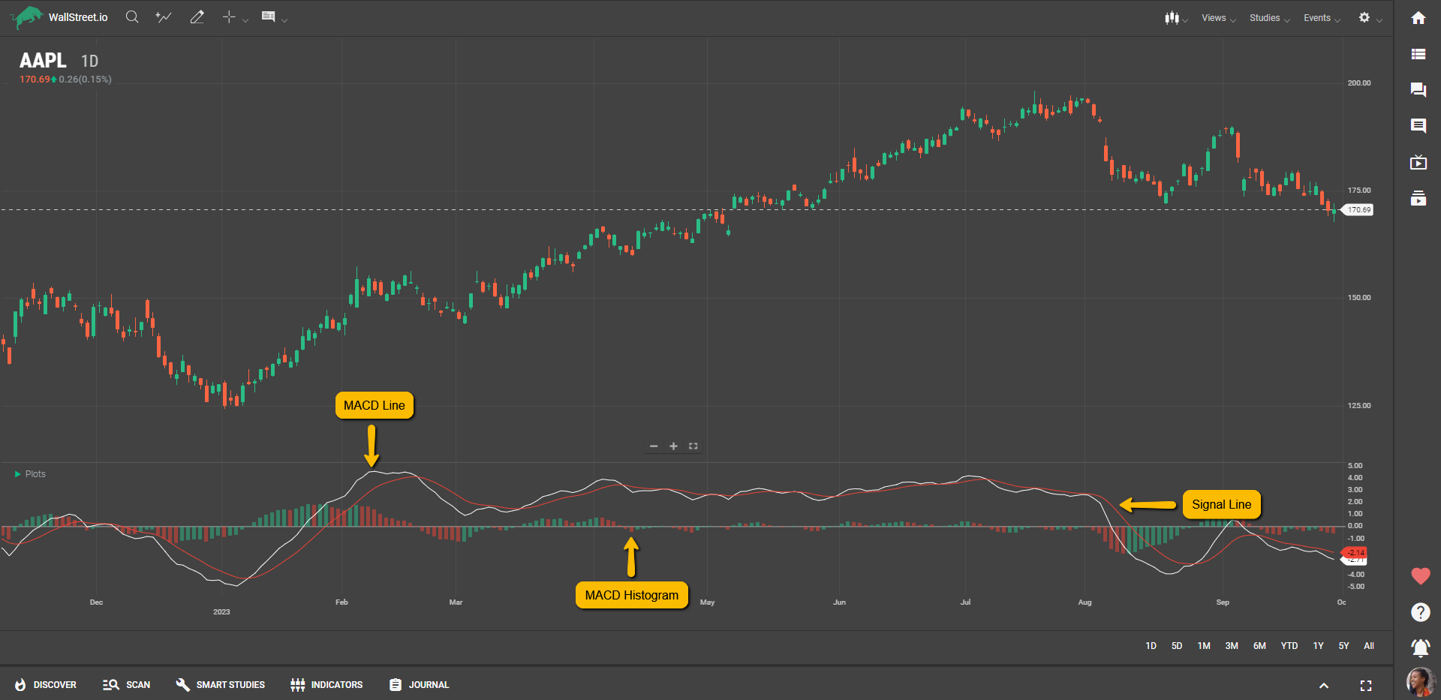The width and height of the screenshot is (1441, 700).
Task: Open the live TV video icon
Action: [1418, 162]
